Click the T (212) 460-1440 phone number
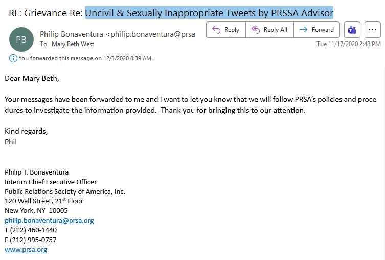The width and height of the screenshot is (385, 260). [31, 230]
